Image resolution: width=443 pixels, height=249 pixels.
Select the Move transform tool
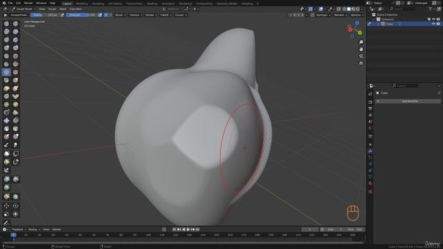pyautogui.click(x=6, y=206)
